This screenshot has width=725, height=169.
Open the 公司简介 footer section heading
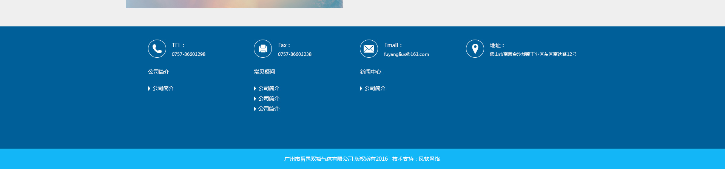159,72
